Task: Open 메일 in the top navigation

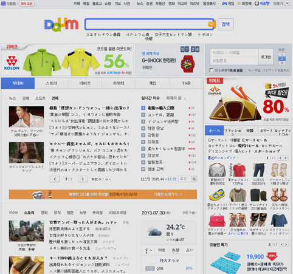Action: click(86, 4)
